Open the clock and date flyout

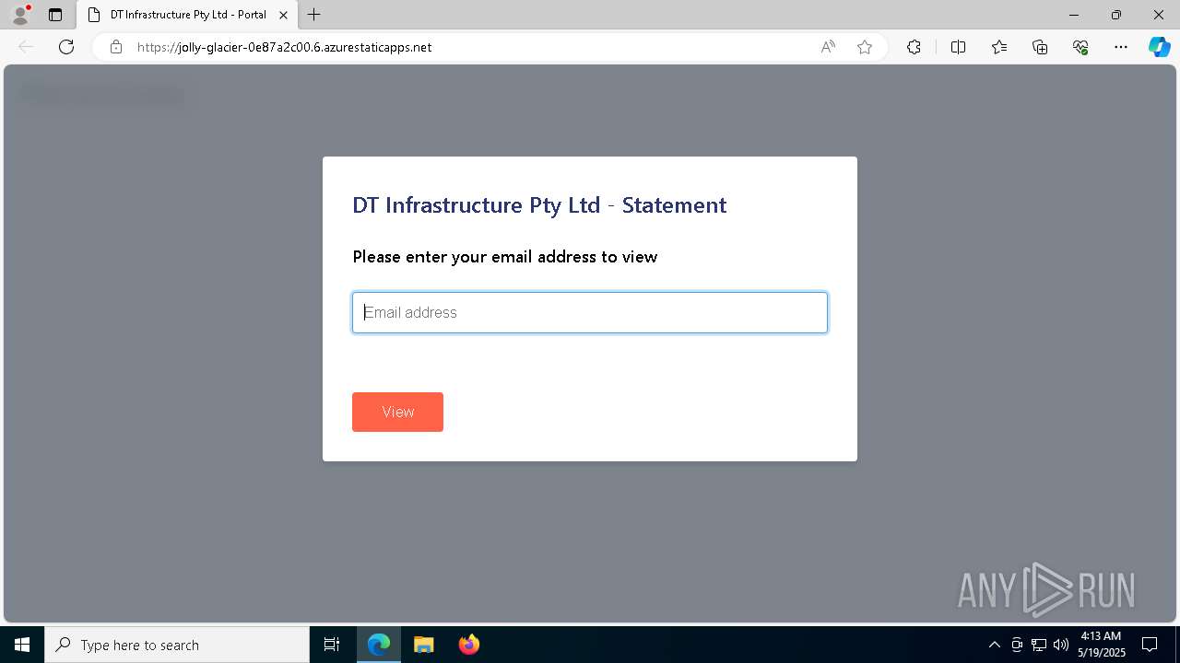point(1101,645)
